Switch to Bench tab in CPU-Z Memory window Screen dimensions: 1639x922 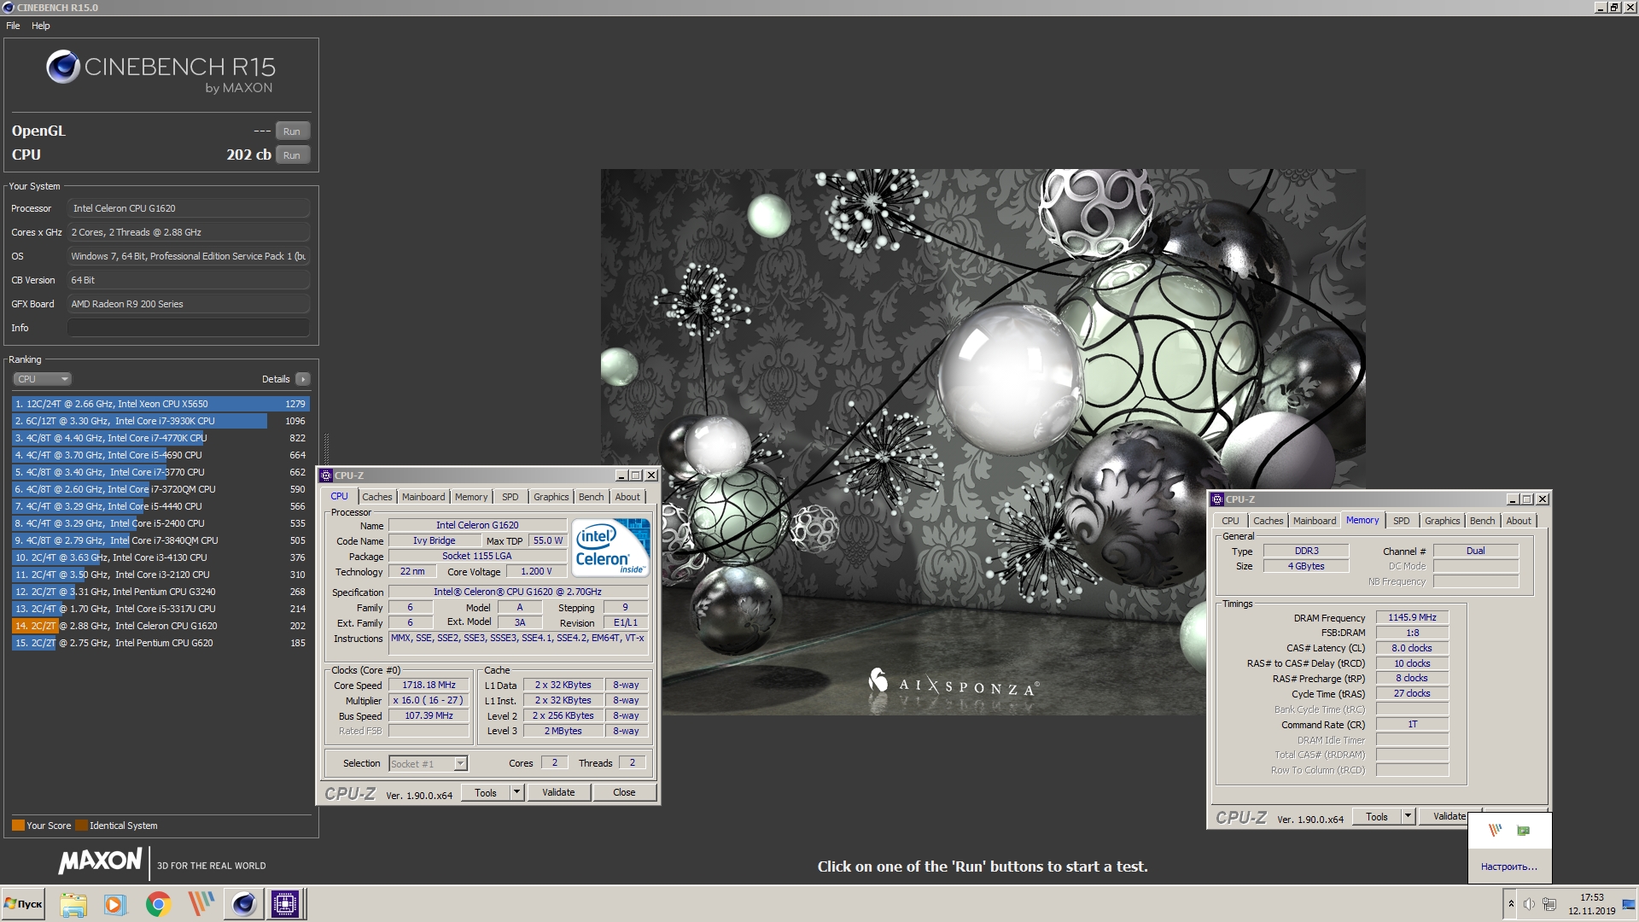1482,521
